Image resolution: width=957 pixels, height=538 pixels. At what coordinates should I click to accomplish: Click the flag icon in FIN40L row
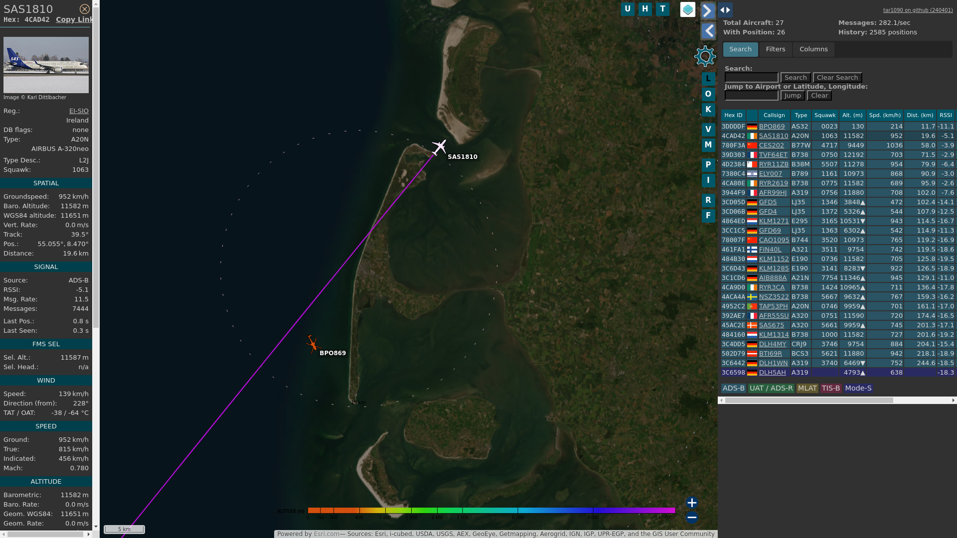pos(752,250)
